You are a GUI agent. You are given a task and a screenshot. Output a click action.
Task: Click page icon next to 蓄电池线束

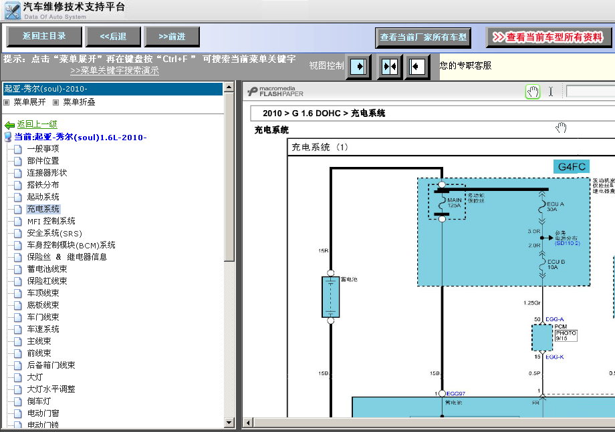coord(17,270)
